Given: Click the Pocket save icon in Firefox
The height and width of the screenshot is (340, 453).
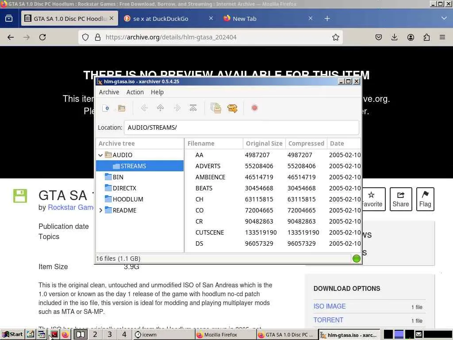Looking at the screenshot, I should point(379,37).
